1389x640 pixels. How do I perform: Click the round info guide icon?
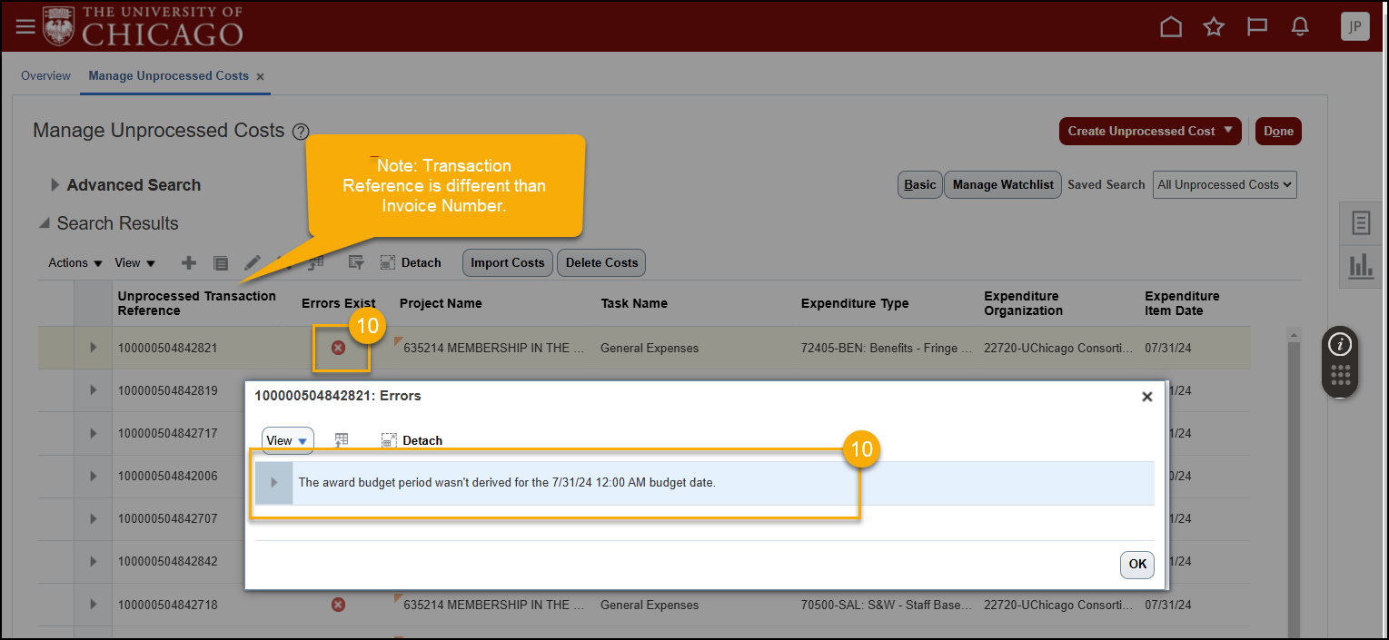1341,344
